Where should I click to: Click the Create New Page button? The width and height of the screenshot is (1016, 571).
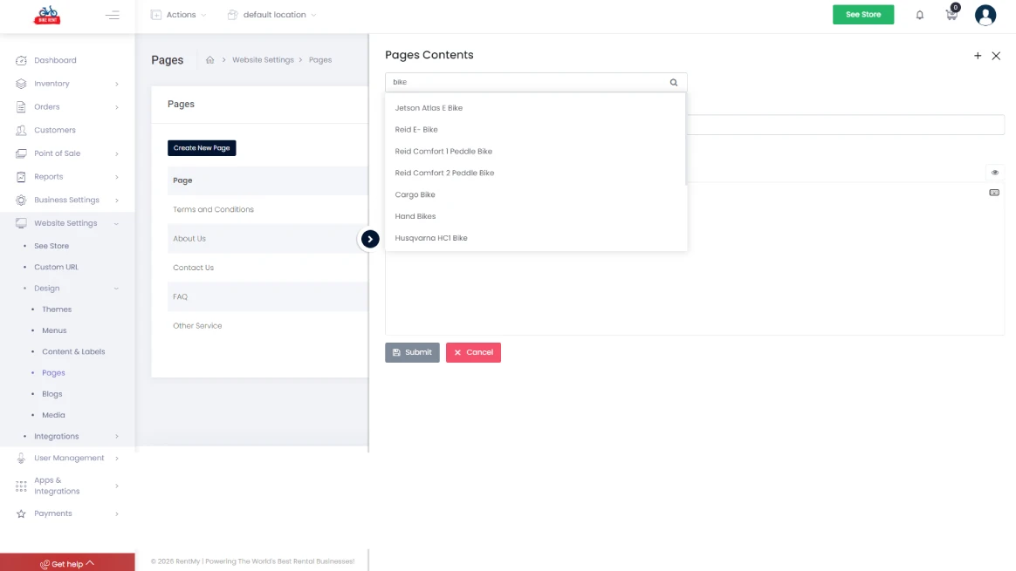click(x=202, y=147)
